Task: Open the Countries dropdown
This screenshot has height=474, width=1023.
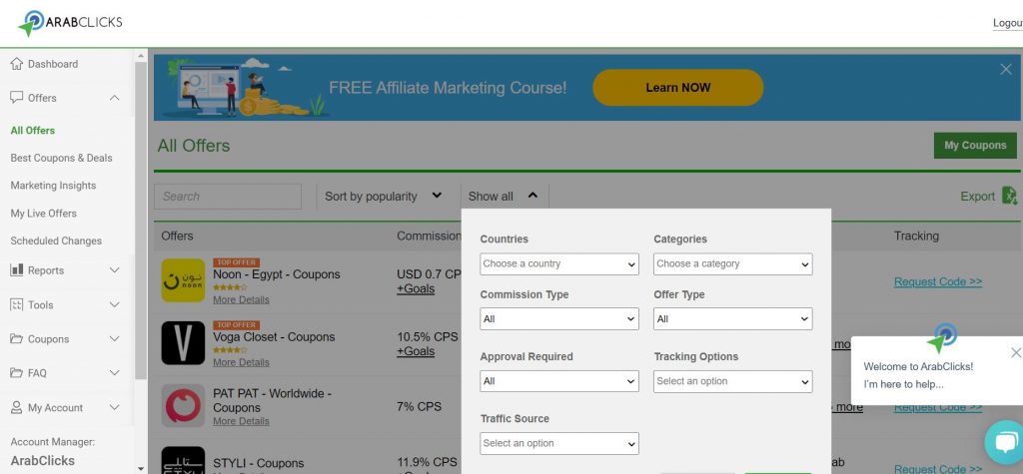Action: click(559, 264)
